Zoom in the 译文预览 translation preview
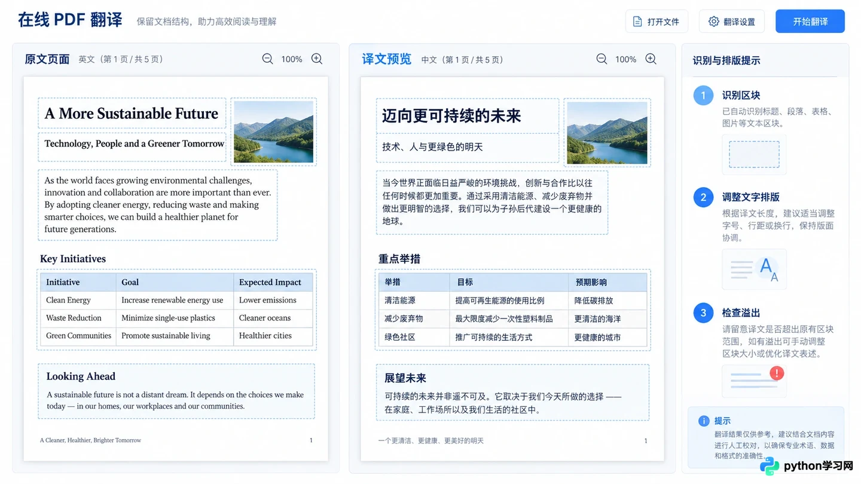This screenshot has height=484, width=861. pos(651,59)
